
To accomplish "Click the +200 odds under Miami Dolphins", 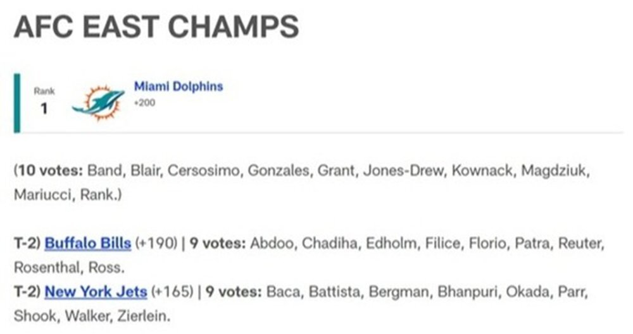I will pos(144,103).
